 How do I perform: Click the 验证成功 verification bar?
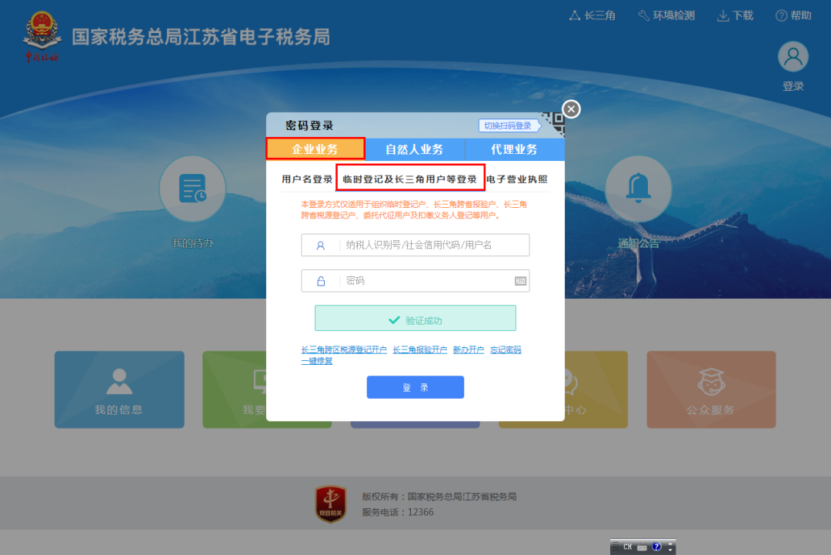415,319
